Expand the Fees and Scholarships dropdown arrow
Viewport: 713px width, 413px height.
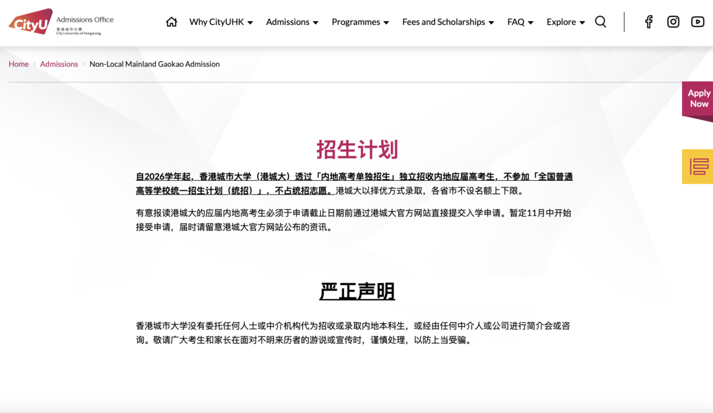(x=491, y=22)
